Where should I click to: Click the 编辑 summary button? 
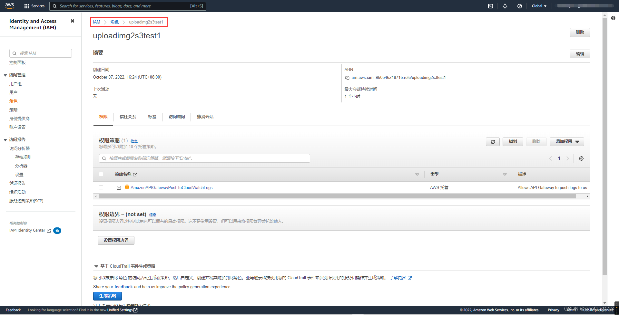580,54
